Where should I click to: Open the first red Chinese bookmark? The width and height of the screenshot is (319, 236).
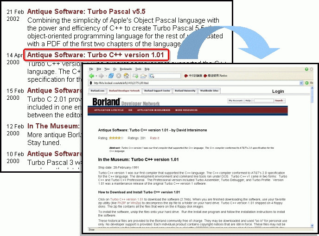click(x=193, y=76)
